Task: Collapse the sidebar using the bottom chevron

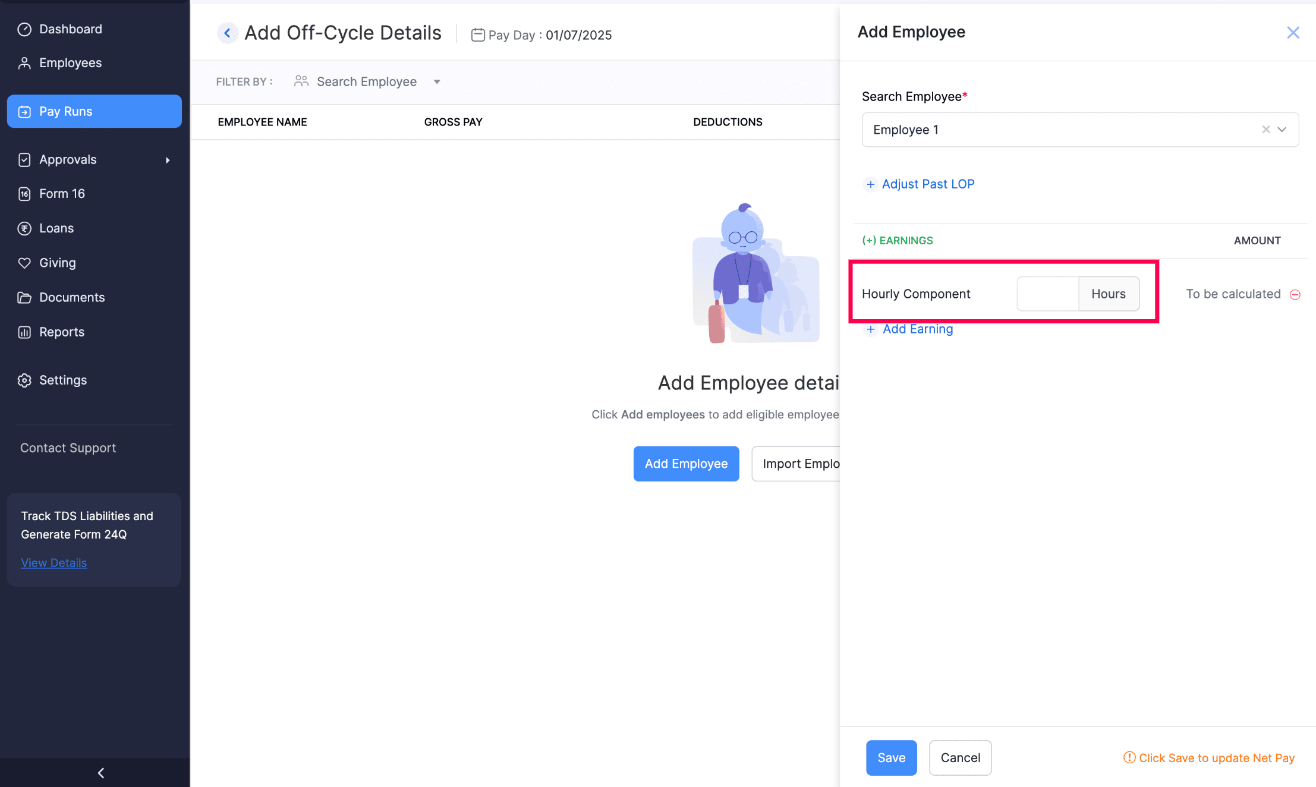Action: (x=100, y=773)
